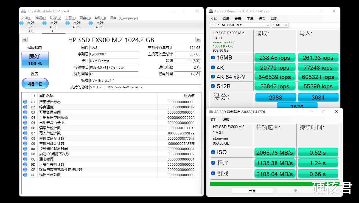Click the 48°C temperature indicator
The image size is (359, 203).
pyautogui.click(x=35, y=83)
